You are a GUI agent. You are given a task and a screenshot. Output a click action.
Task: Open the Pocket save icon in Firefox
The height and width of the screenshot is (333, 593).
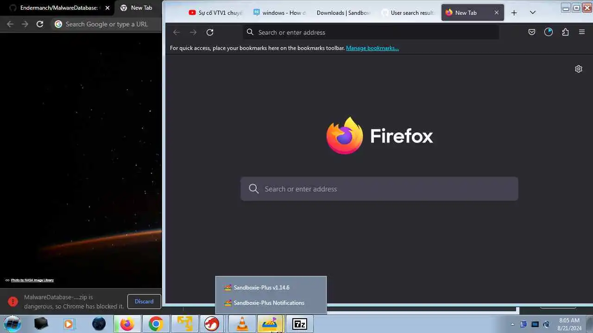point(532,32)
